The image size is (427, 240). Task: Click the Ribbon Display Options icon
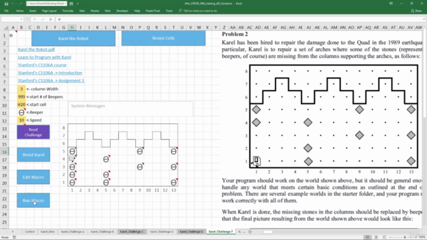click(x=391, y=3)
